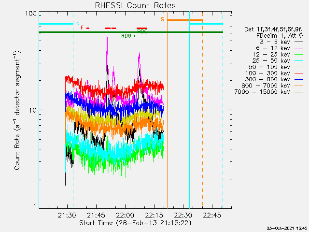The width and height of the screenshot is (309, 232).
Task: Click the 22:30 x-axis tick label
Action: (183, 215)
